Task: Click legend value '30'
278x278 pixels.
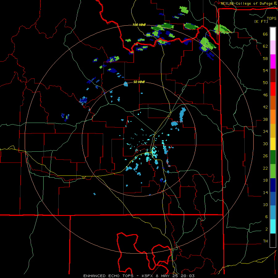Action: click(x=265, y=144)
